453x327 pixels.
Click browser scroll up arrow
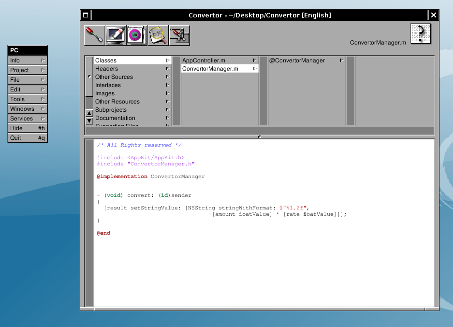89,113
